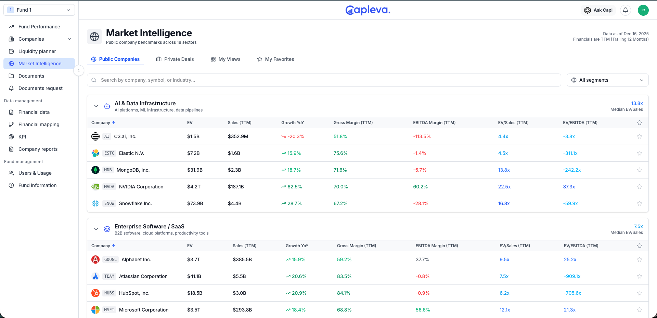The height and width of the screenshot is (318, 657).
Task: Toggle the favorite star for MongoDB, Inc.
Action: coord(639,170)
